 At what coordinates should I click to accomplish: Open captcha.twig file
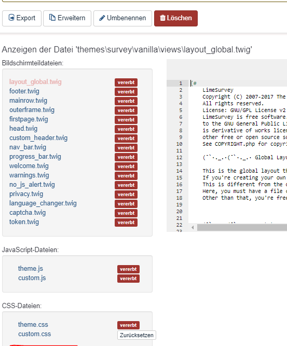click(x=28, y=213)
